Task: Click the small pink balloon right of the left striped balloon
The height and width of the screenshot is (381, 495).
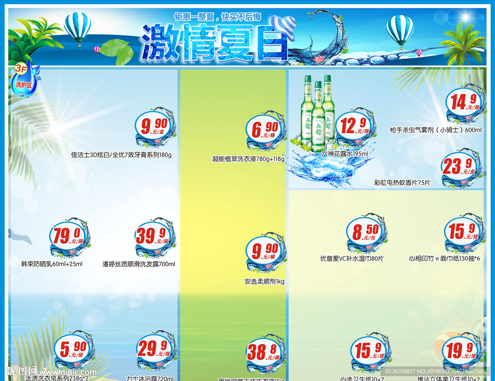Action: pyautogui.click(x=97, y=49)
